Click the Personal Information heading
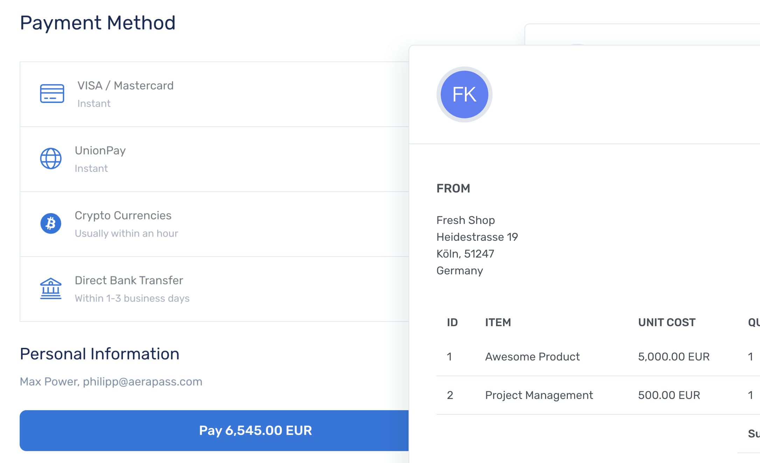 tap(99, 354)
